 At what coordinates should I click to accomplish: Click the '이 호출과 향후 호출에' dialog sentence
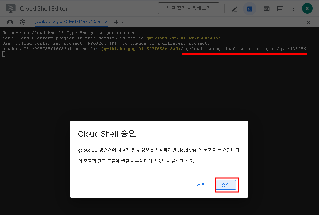pos(136,161)
